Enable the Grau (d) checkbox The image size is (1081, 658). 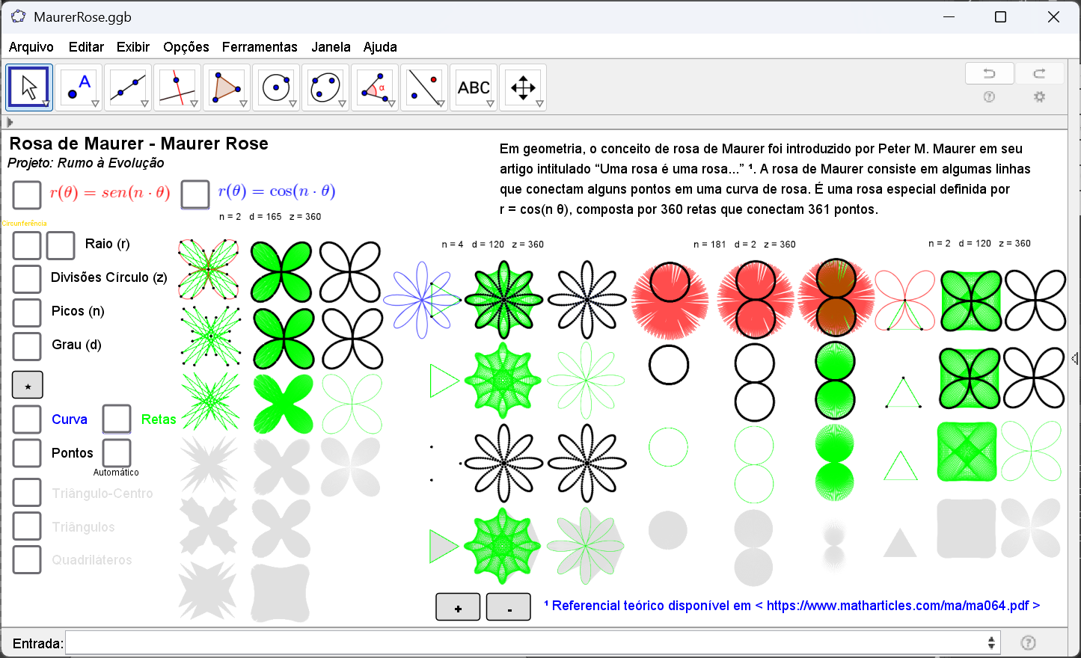pos(27,345)
